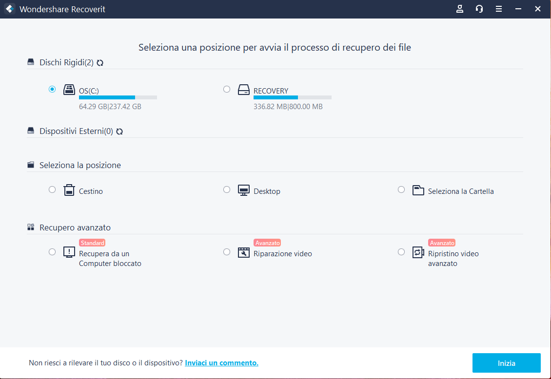The image size is (551, 379).
Task: Click the OS(C:) disk drive icon
Action: 69,90
